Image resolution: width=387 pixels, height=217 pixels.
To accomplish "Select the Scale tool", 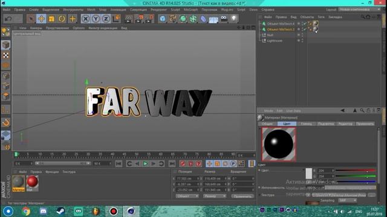I will click(x=51, y=19).
